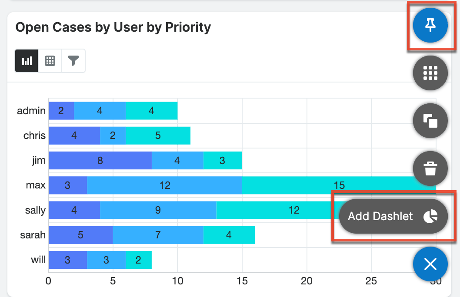The height and width of the screenshot is (297, 460).
Task: Click the trash delete round button
Action: (x=430, y=168)
